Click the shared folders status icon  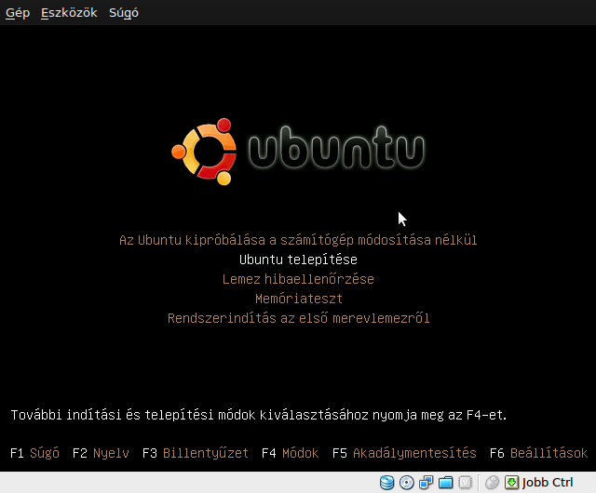pos(445,483)
